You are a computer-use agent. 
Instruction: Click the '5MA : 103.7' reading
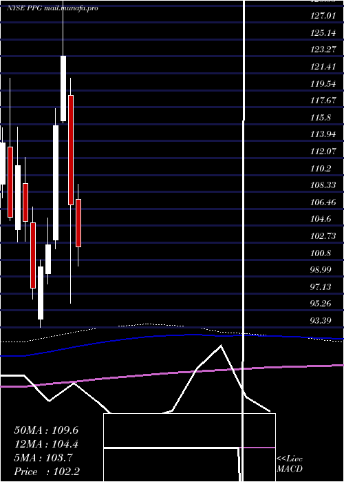point(43,458)
